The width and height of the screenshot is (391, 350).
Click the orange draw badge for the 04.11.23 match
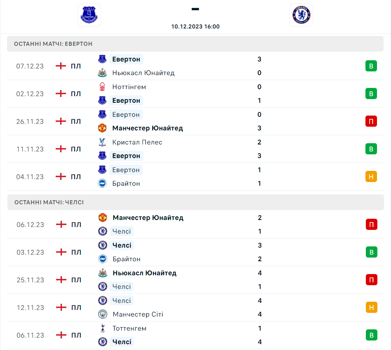pos(371,177)
